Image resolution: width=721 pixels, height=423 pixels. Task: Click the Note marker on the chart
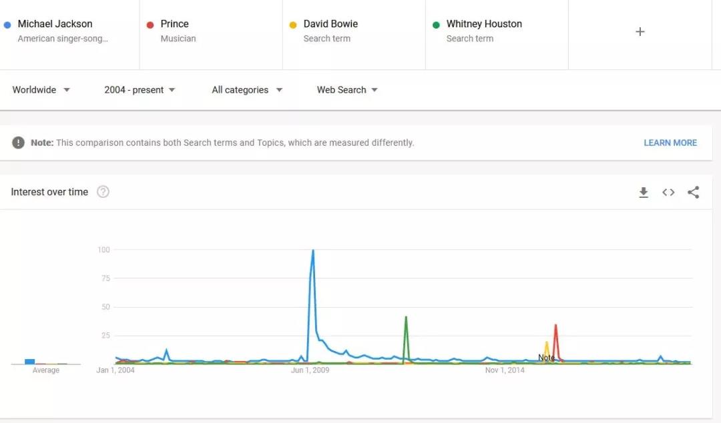click(x=546, y=358)
